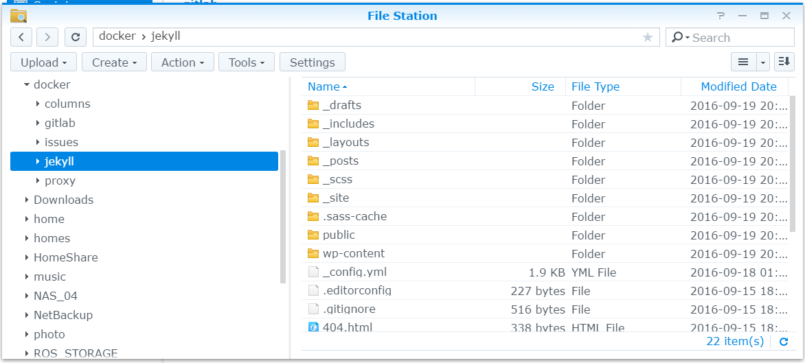Select the music folder in the tree
Viewport: 805px width, 363px height.
pos(50,277)
